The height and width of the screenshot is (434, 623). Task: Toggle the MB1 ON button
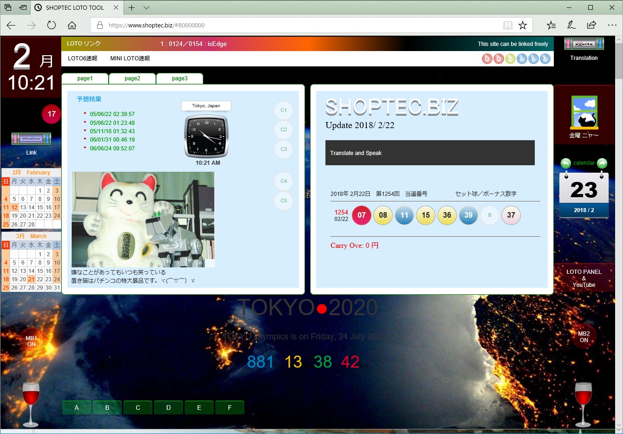click(x=31, y=341)
